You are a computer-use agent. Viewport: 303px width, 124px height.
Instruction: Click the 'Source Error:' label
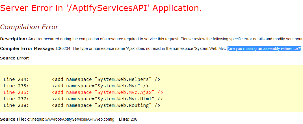(x=15, y=58)
